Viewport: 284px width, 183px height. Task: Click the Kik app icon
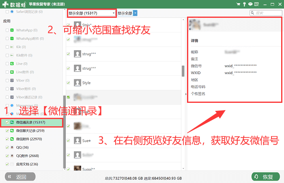point(12,47)
